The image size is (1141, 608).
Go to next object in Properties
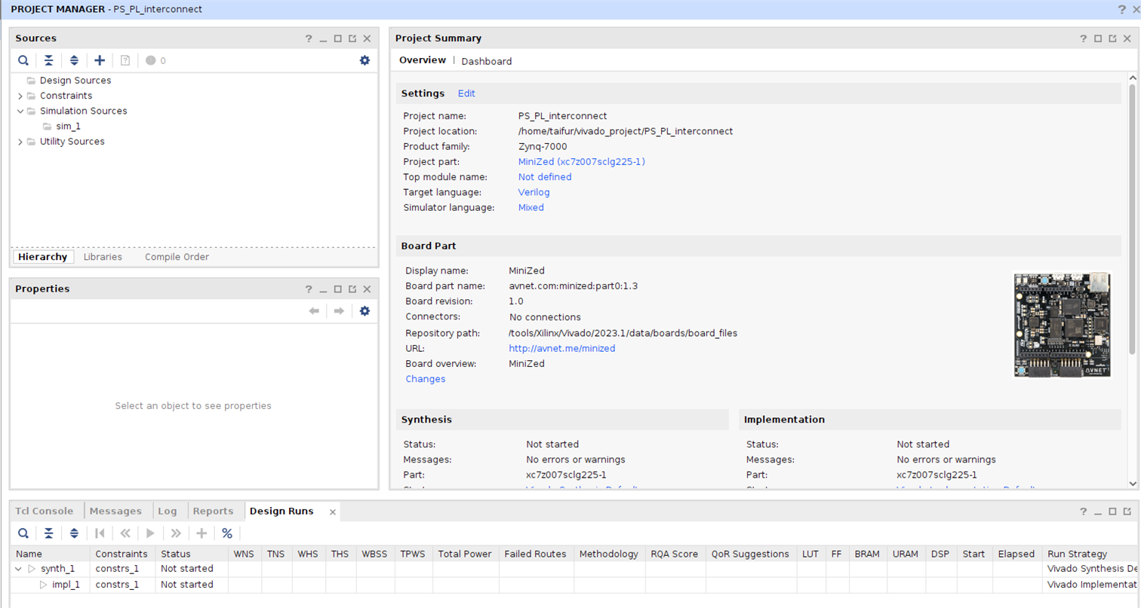click(340, 310)
